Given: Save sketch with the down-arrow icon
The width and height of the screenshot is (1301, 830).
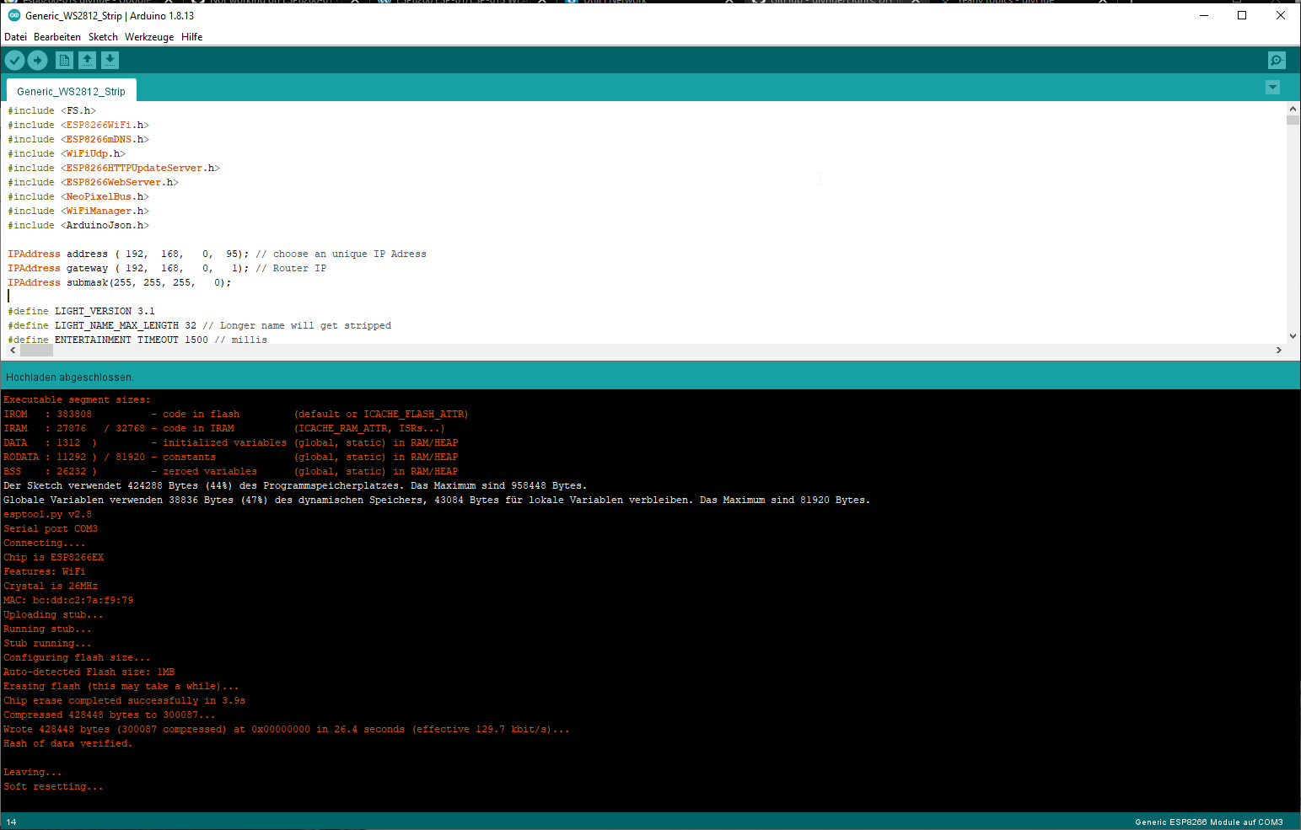Looking at the screenshot, I should (x=110, y=60).
